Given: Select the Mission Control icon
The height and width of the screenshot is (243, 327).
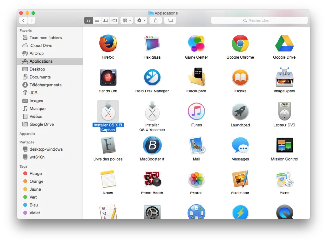Looking at the screenshot, I should [x=285, y=145].
